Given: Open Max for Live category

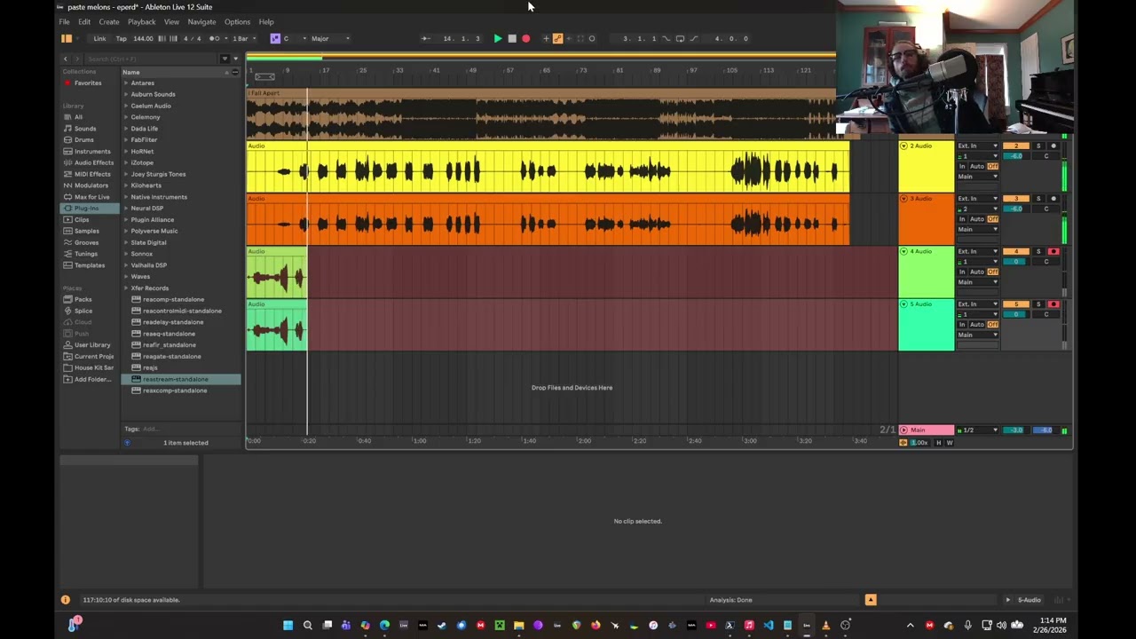Looking at the screenshot, I should [x=91, y=197].
